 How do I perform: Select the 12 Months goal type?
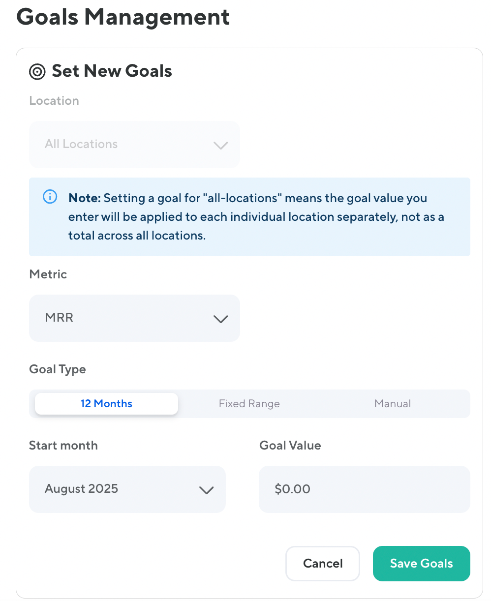(106, 404)
